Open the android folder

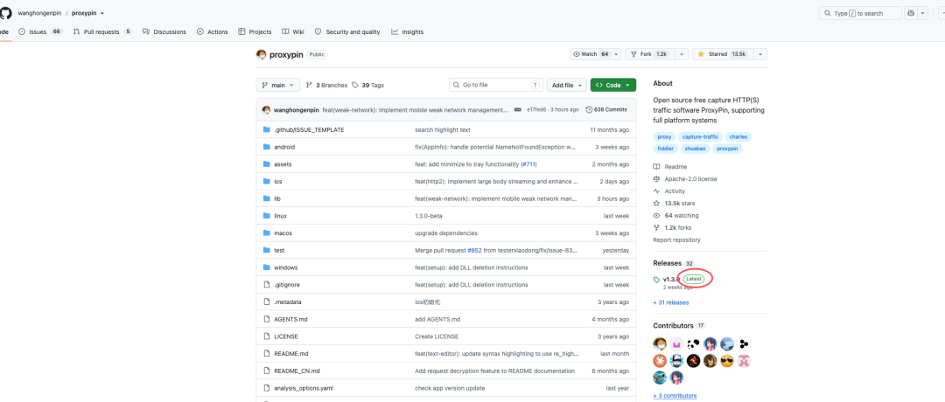click(284, 147)
